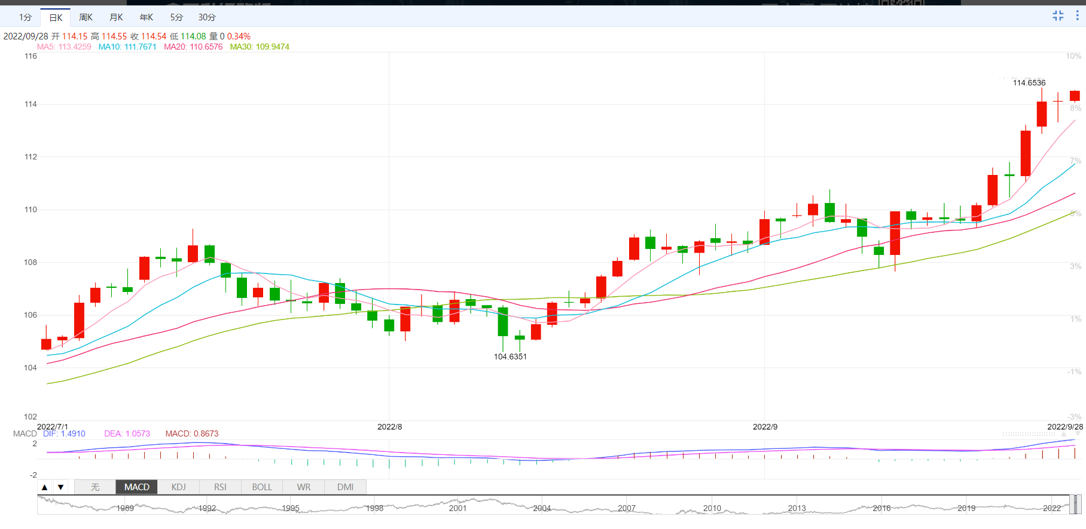The width and height of the screenshot is (1086, 529).
Task: Open the three-dot more options menu
Action: click(1077, 16)
